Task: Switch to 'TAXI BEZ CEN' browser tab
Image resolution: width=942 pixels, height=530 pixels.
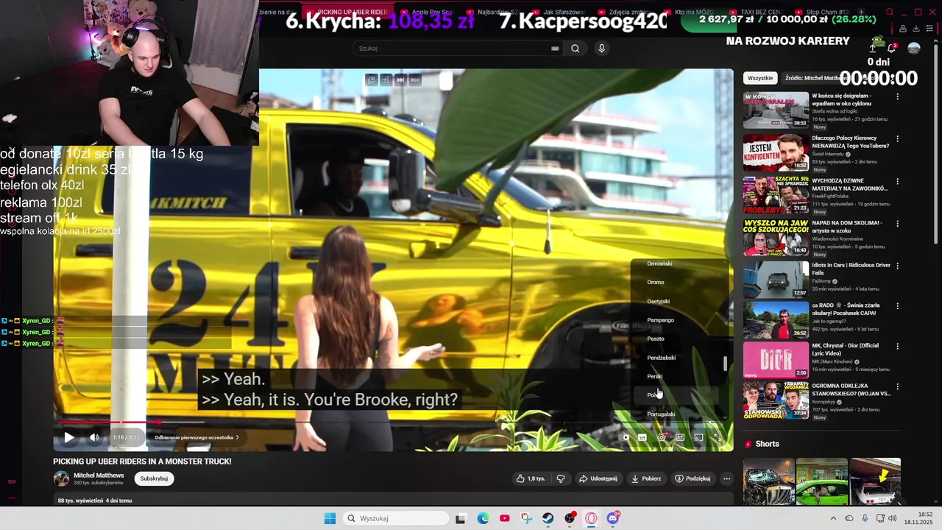Action: [x=758, y=13]
